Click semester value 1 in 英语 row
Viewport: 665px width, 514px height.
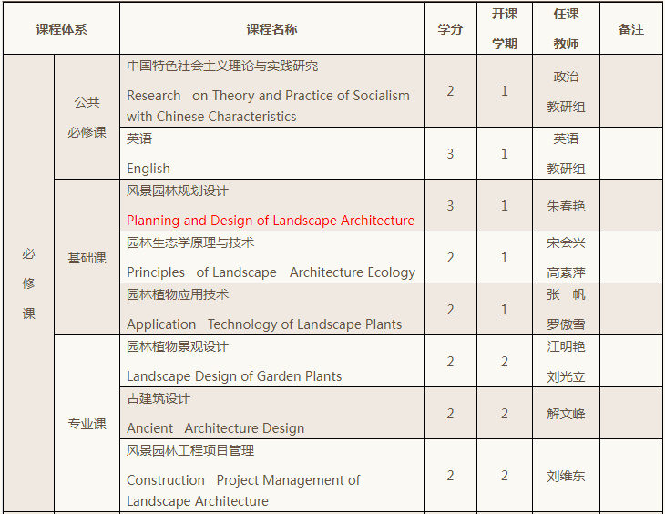pos(505,154)
